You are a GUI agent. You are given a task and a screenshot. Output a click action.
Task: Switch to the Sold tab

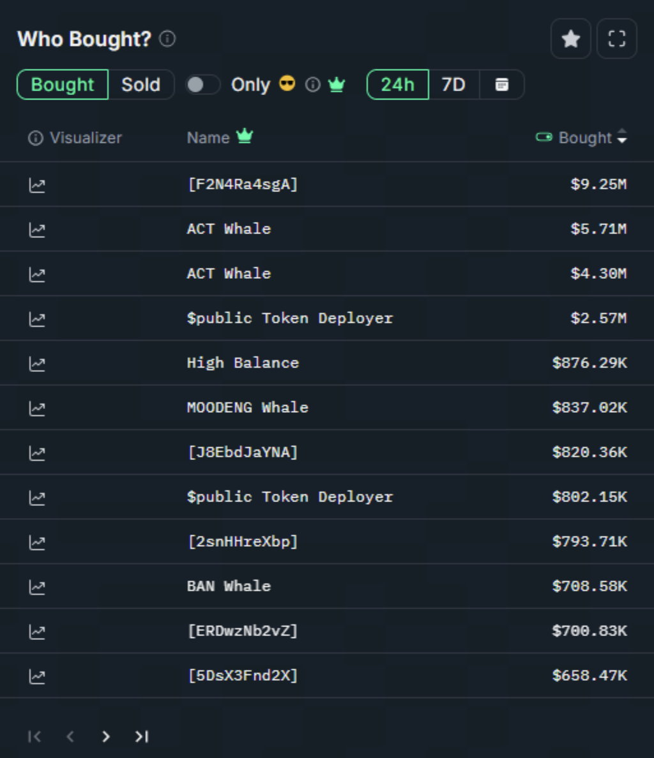tap(141, 85)
